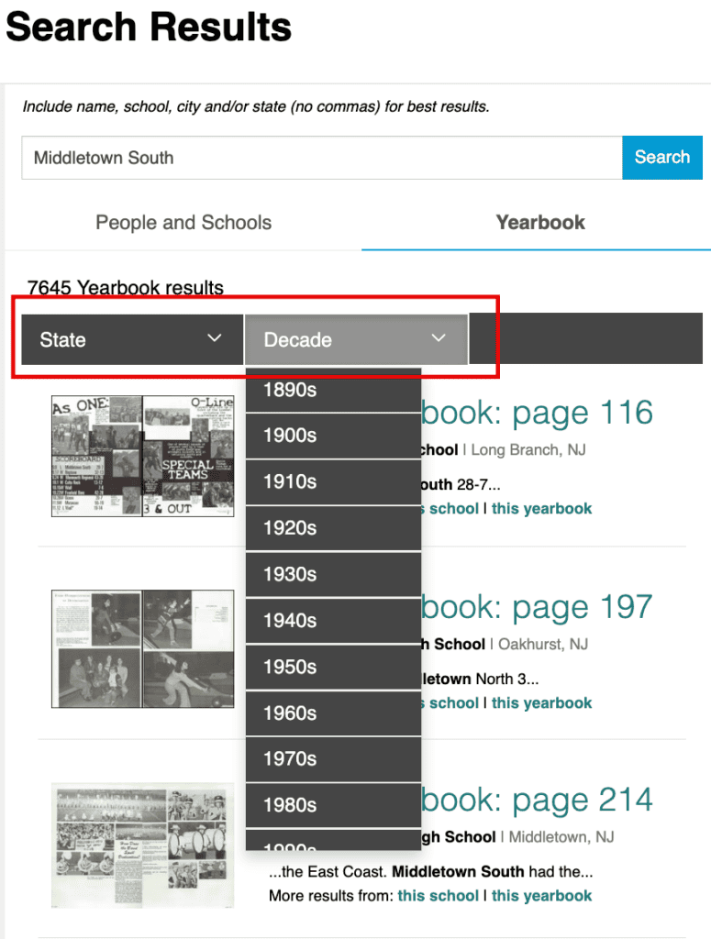The image size is (711, 939).
Task: Open the yearbook page 214 title link
Action: 537,800
